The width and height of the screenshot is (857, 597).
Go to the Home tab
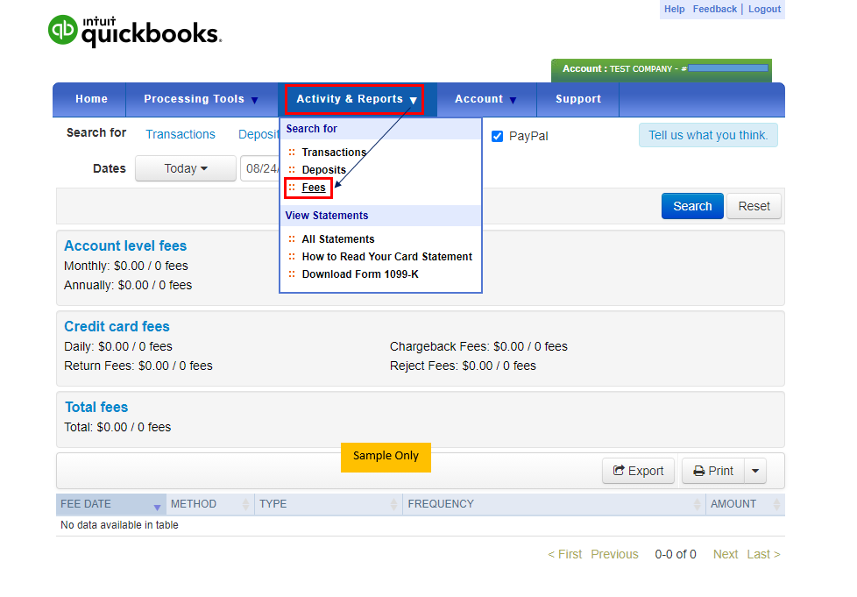91,100
